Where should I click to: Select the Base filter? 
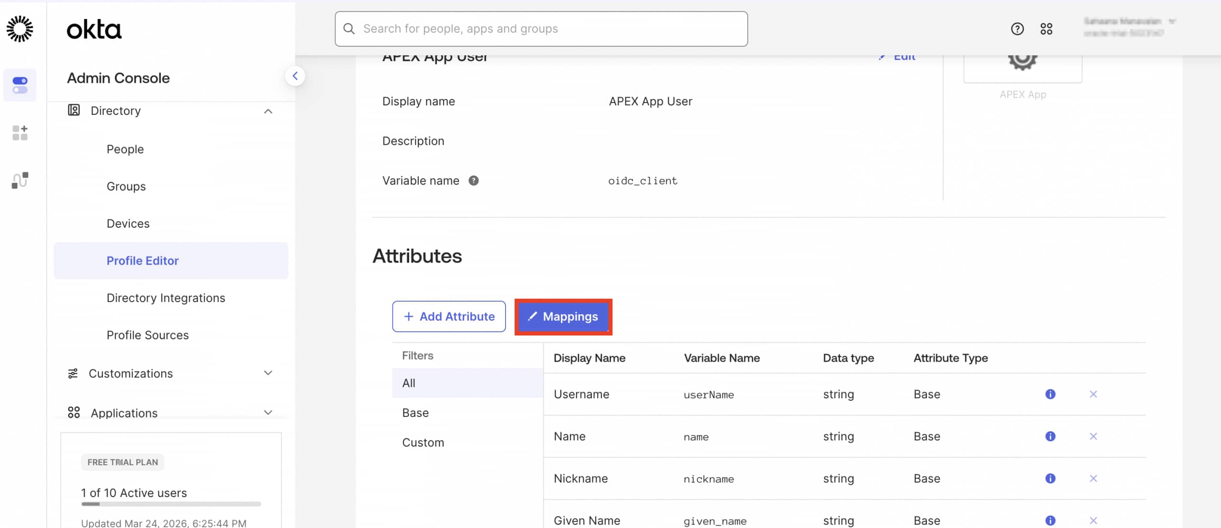click(x=415, y=412)
